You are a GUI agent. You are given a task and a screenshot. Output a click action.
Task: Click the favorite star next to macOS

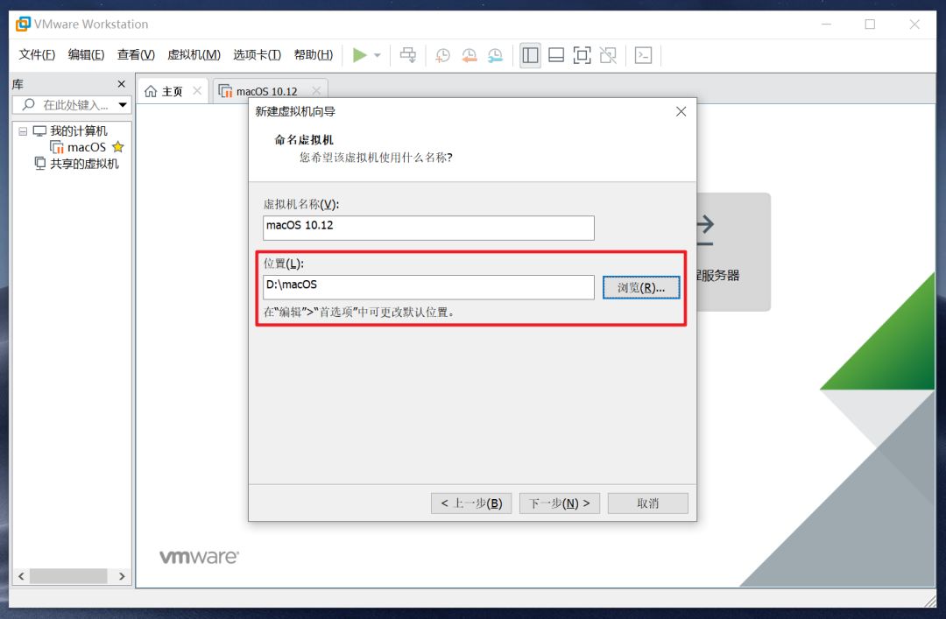(x=118, y=146)
